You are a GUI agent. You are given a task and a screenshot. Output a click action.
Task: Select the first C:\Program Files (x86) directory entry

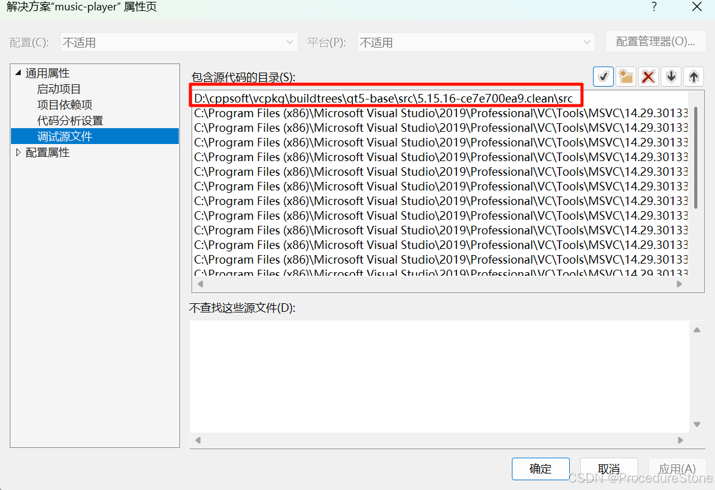(x=440, y=113)
